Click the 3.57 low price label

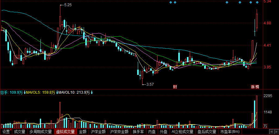click(x=150, y=84)
